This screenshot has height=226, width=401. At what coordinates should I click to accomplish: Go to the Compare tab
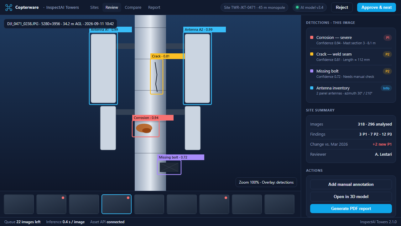(133, 8)
